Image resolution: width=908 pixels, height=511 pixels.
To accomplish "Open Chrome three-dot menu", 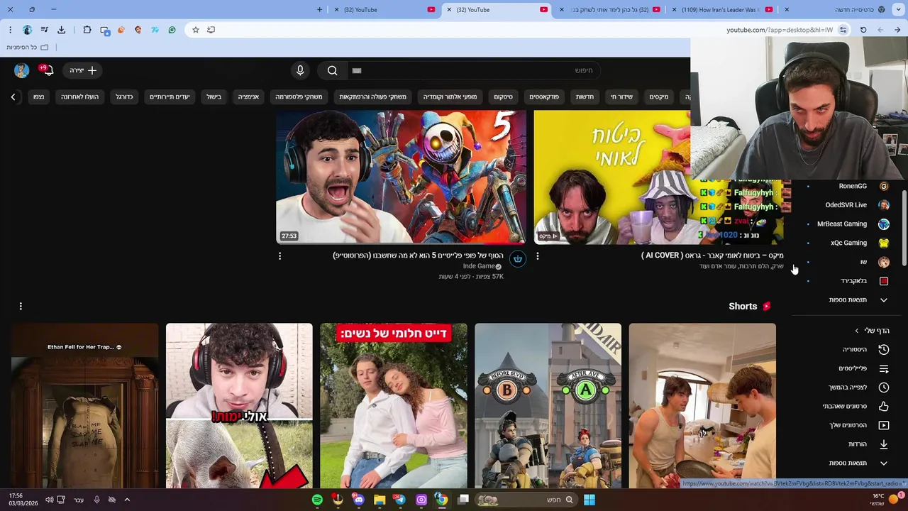I will point(10,30).
